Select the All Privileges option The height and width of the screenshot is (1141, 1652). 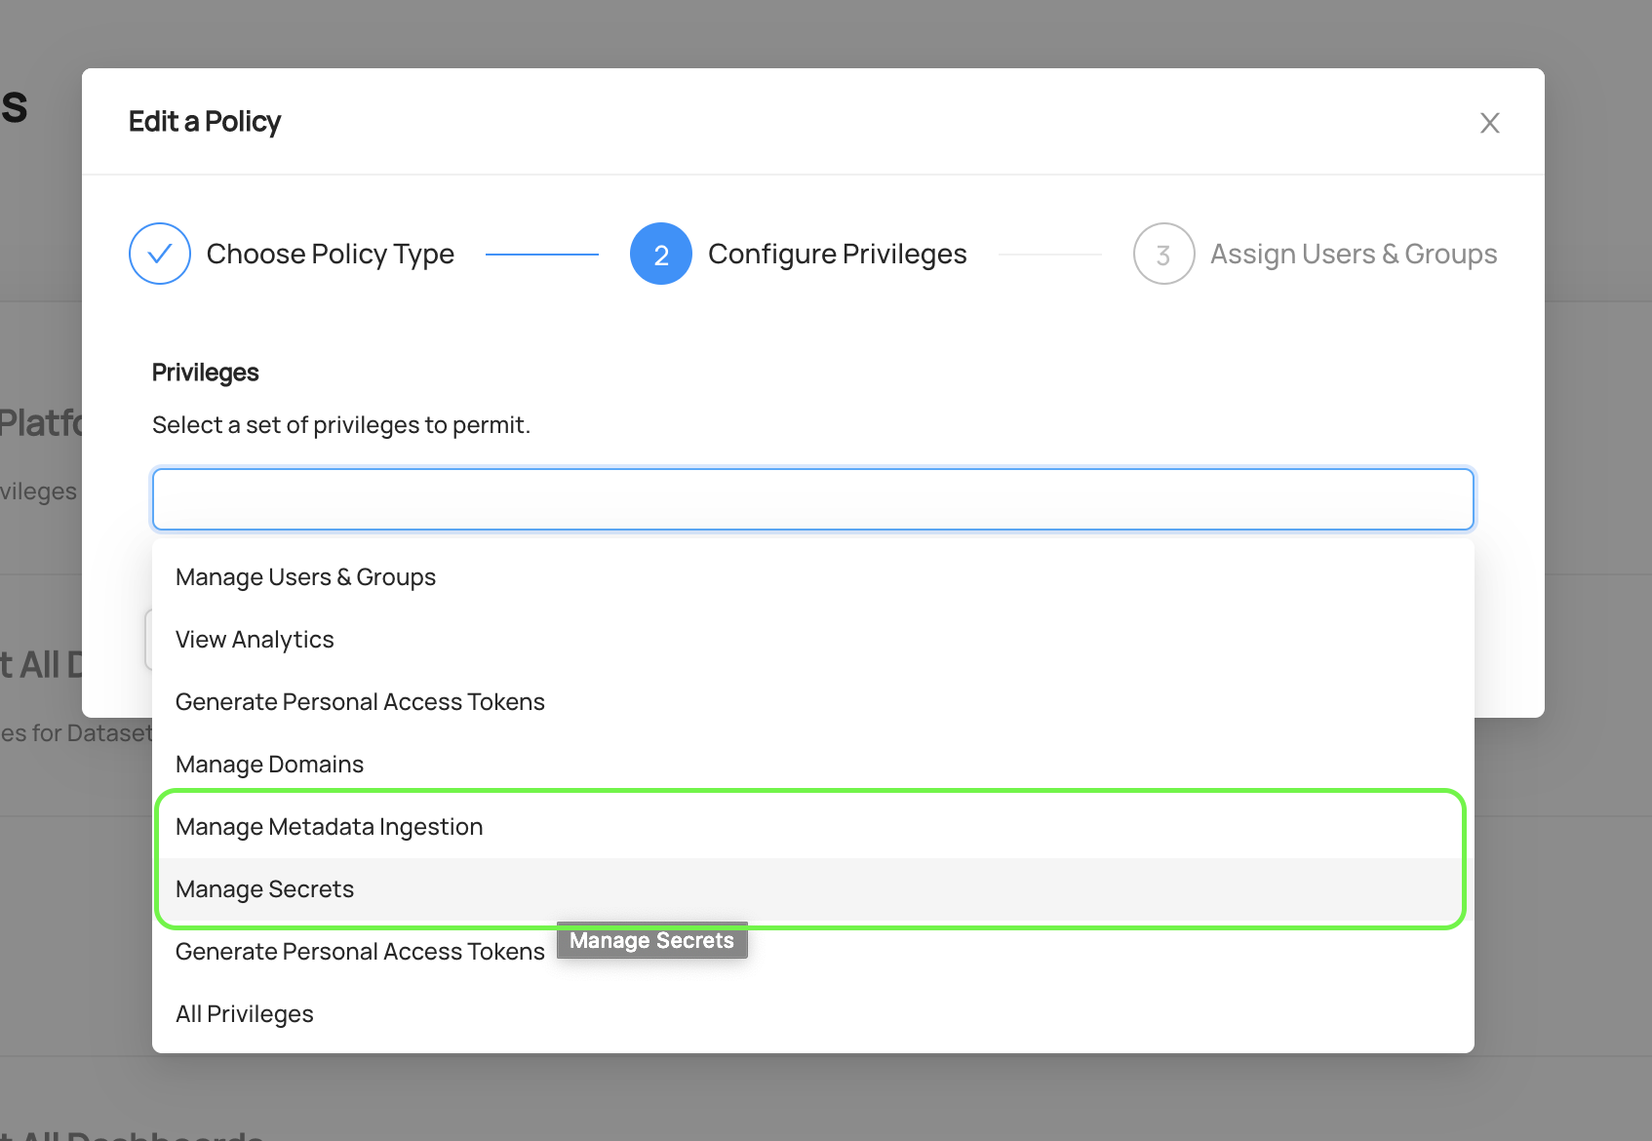[244, 1014]
